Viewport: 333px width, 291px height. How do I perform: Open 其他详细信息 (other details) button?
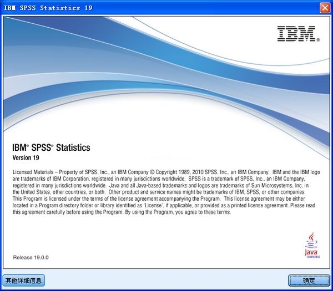[23, 280]
